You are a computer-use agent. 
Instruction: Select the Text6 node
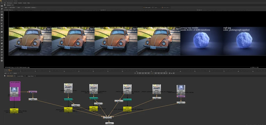point(33,99)
